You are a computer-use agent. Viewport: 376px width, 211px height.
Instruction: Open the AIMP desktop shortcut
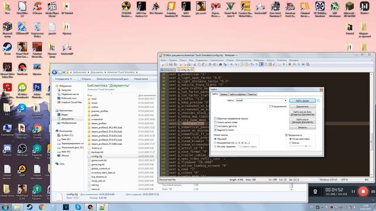(x=22, y=171)
